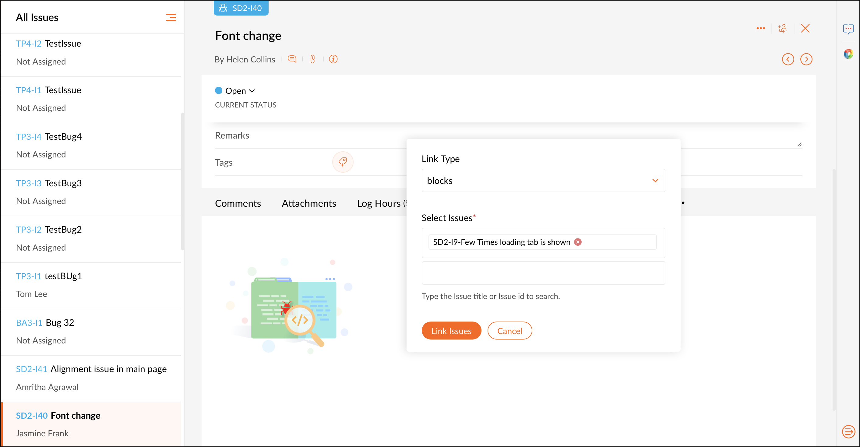Click the blue Open status dot
The height and width of the screenshot is (447, 860).
point(219,90)
